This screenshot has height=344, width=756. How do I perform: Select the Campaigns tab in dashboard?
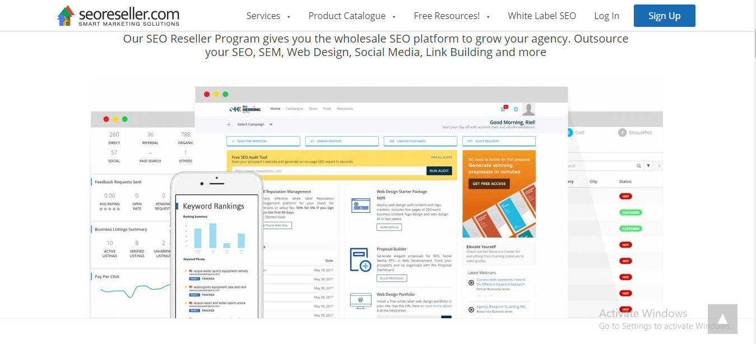[x=294, y=109]
